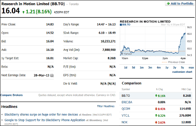The height and width of the screenshot is (126, 196).
Task: Open the customize chart link
Action: point(182,72)
